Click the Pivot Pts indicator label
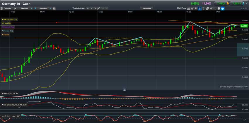The height and width of the screenshot is (123, 249). tap(6, 23)
